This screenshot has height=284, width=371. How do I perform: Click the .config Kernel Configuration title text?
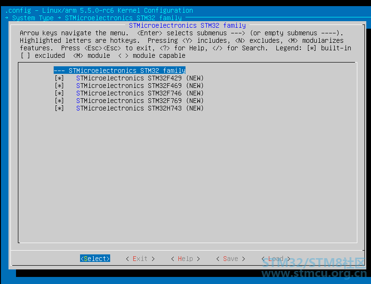[99, 10]
